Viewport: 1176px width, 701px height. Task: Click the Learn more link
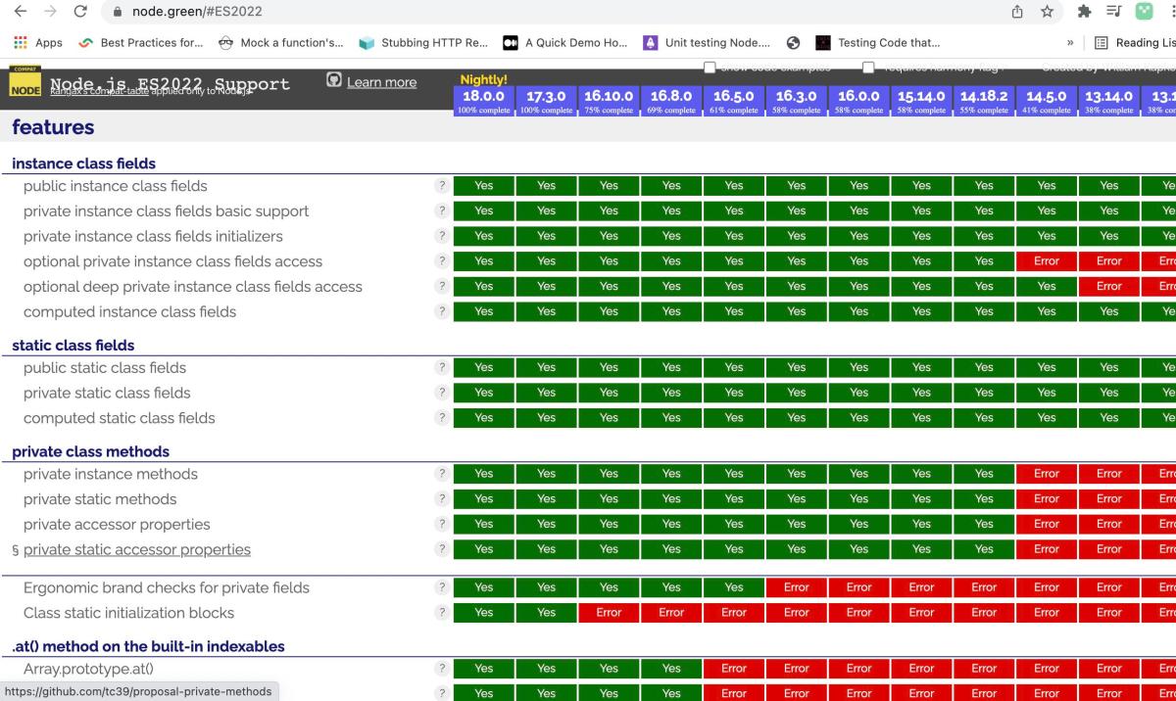click(382, 82)
